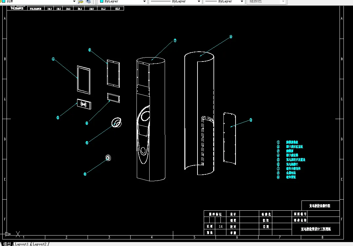The height and width of the screenshot is (246, 353).
Task: Select balloon number 9 callout
Action: click(x=251, y=120)
